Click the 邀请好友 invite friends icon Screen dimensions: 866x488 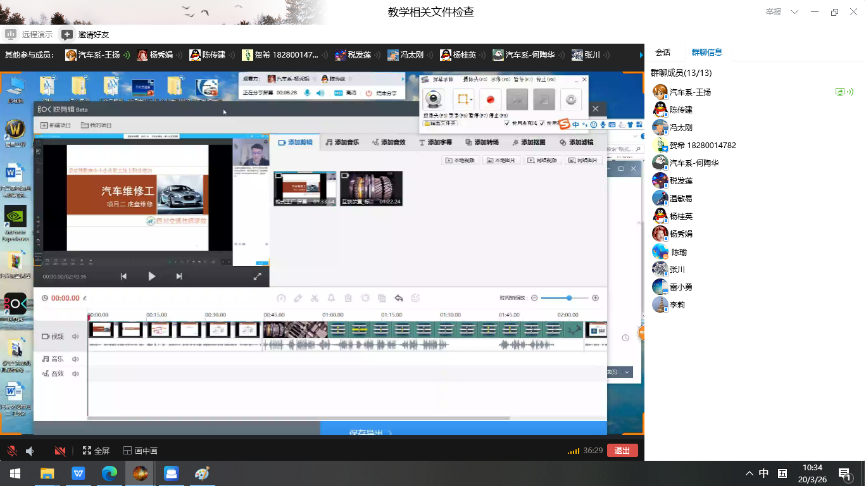point(67,35)
